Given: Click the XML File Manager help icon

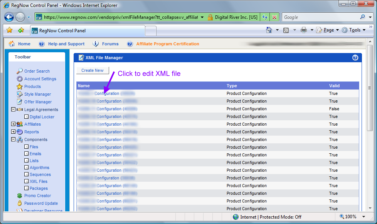Looking at the screenshot, I should coord(355,58).
